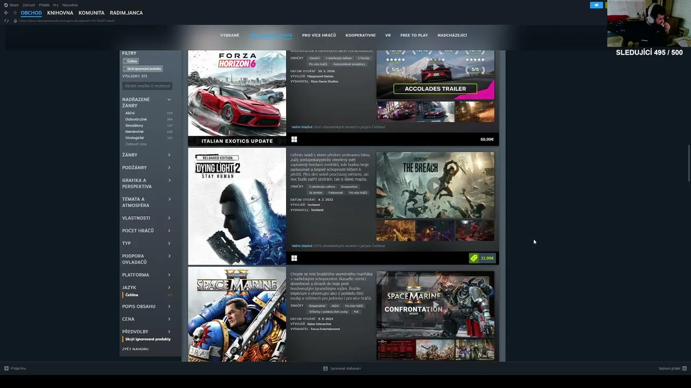The width and height of the screenshot is (691, 388).
Task: Click the Windows platform icon under Dying Light 2
Action: pos(294,258)
